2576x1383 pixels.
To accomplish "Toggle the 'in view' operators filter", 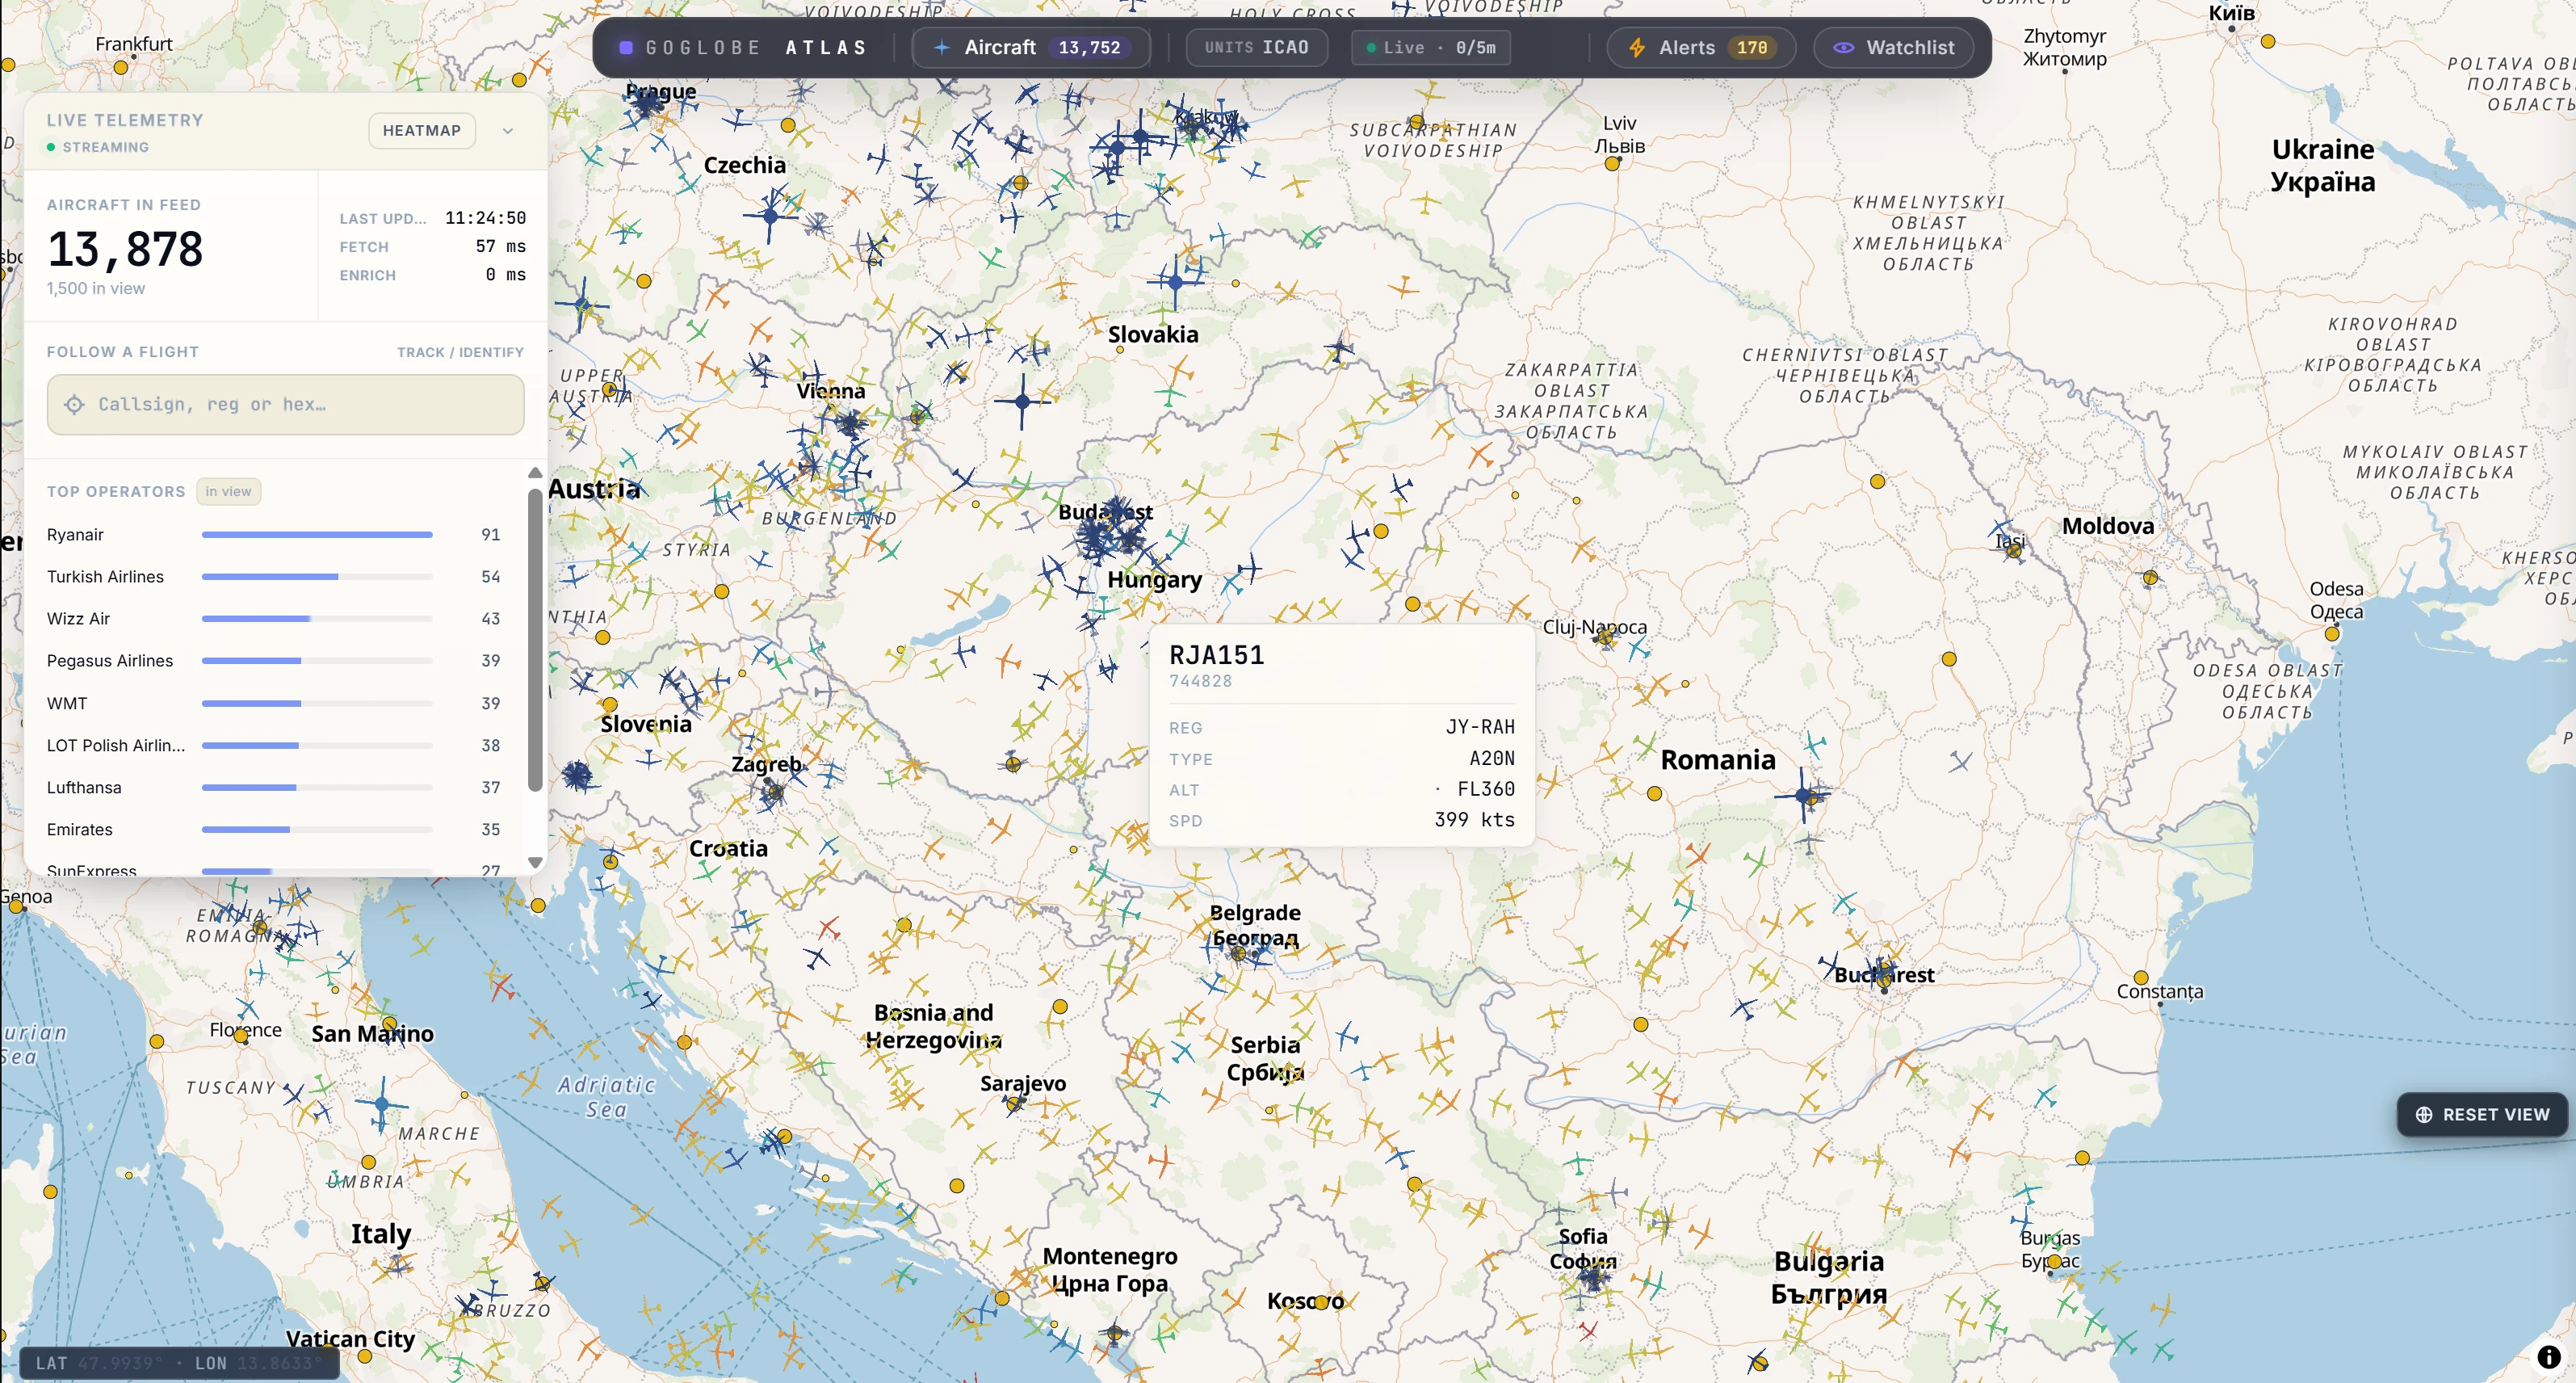I will 228,491.
